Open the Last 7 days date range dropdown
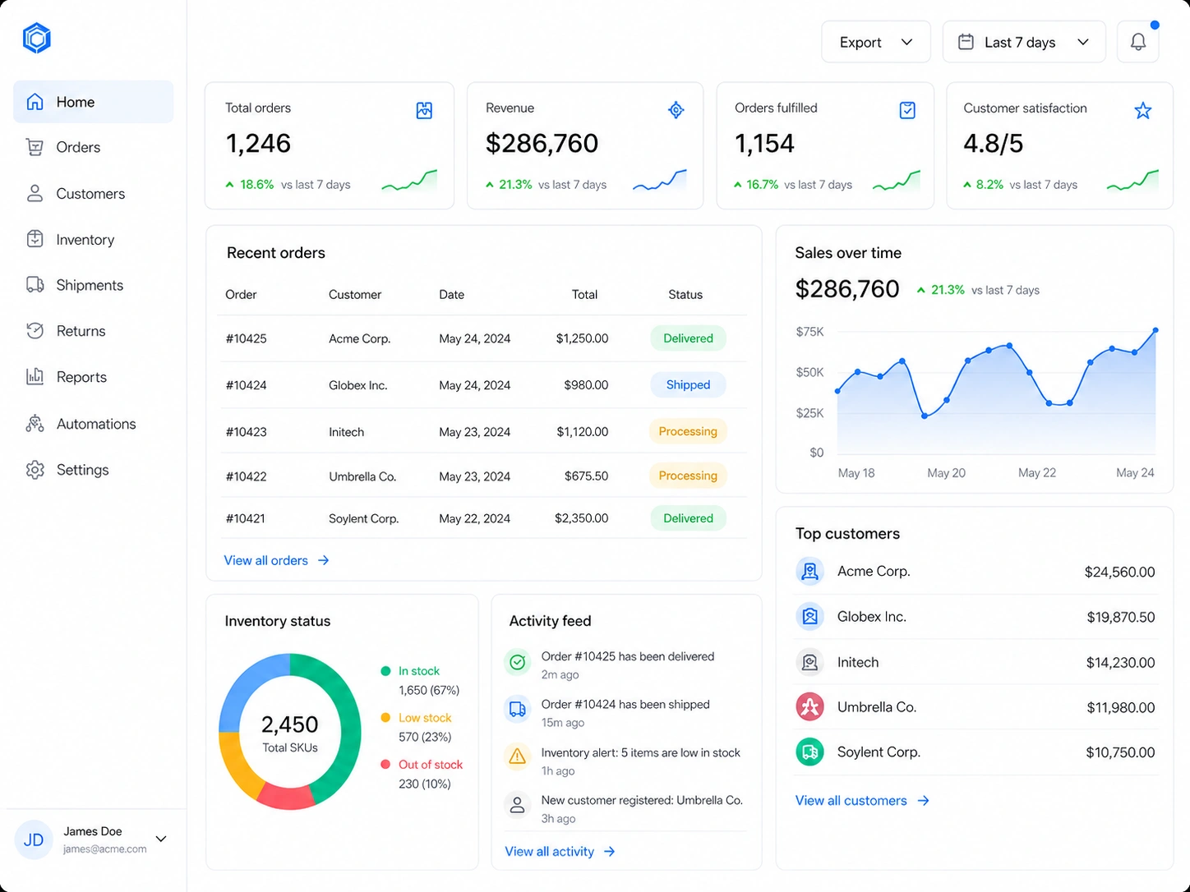This screenshot has width=1190, height=892. tap(1024, 42)
